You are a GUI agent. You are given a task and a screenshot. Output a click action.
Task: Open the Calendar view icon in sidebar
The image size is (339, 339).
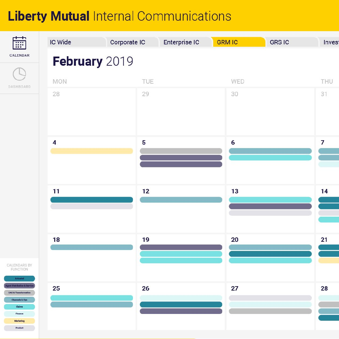pos(19,43)
